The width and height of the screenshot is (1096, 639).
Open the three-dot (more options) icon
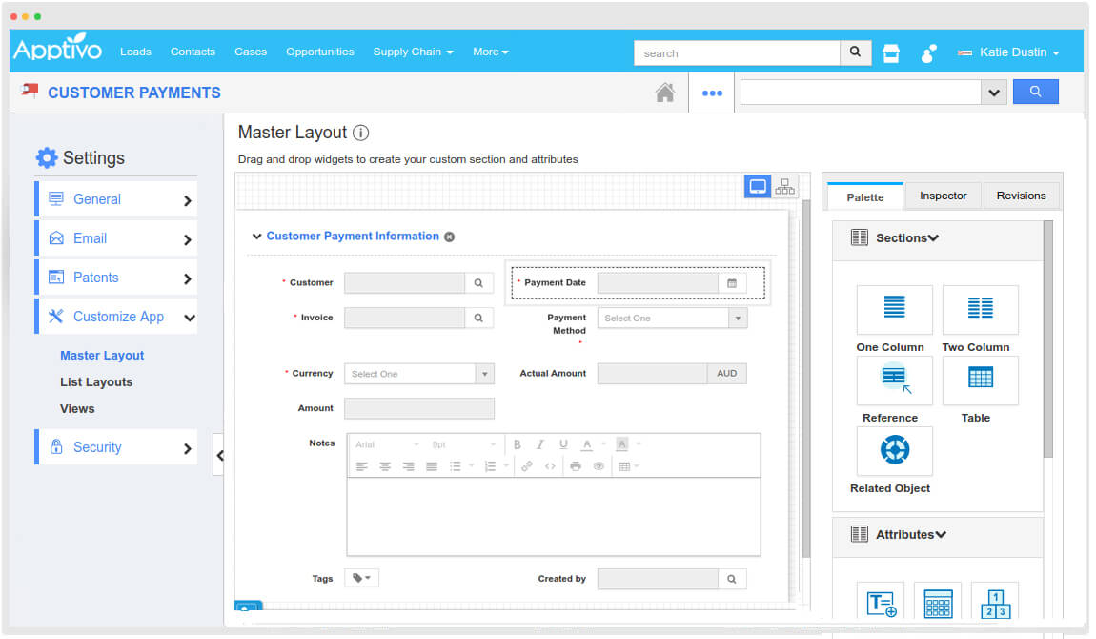711,92
